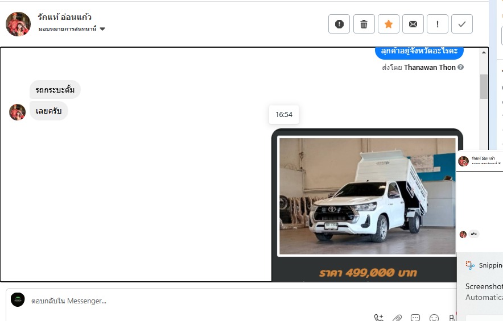Screen dimensions: 503x321
Task: Click the เลยครับ message bubble
Action: [48, 111]
